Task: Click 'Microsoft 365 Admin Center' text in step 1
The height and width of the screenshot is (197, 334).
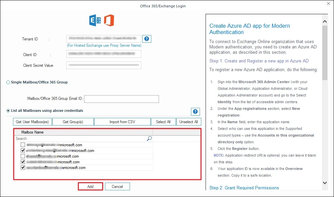Action: tap(264, 82)
